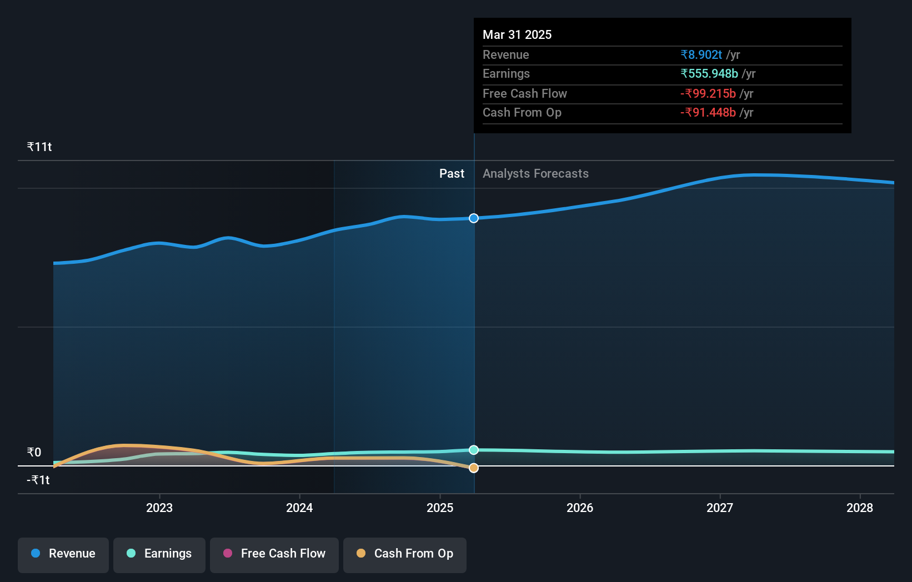Toggle the Free Cash Flow legend button
This screenshot has width=912, height=582.
(274, 555)
